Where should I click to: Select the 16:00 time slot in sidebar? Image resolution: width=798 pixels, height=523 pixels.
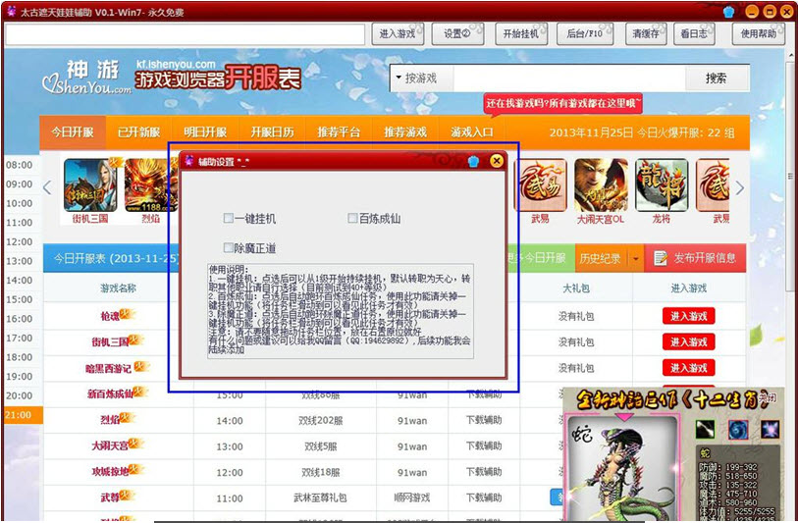[20, 319]
